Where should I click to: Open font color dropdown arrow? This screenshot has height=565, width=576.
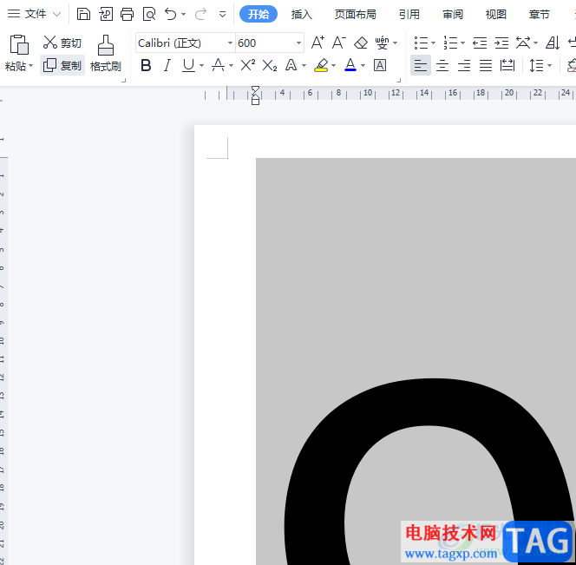pos(363,66)
